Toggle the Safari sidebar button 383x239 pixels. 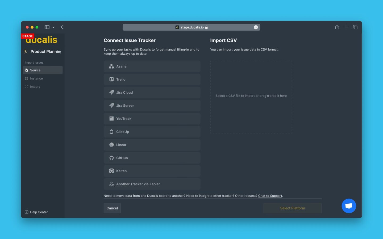[47, 27]
